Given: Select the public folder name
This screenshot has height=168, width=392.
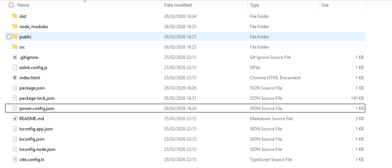Looking at the screenshot, I should click(x=26, y=37).
